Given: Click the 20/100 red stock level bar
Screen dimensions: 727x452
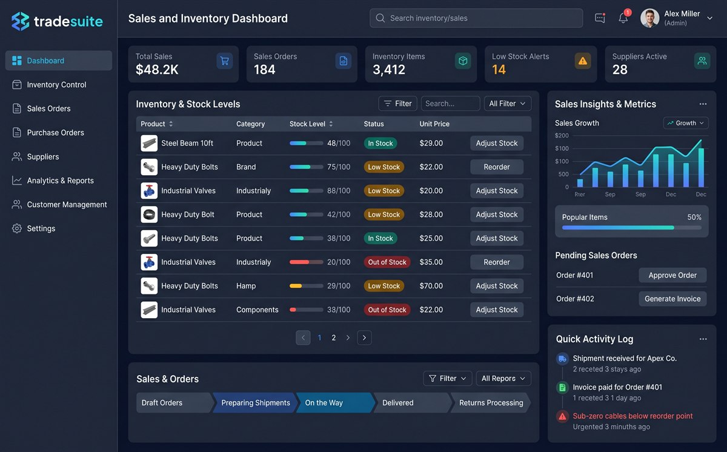Looking at the screenshot, I should pyautogui.click(x=306, y=262).
